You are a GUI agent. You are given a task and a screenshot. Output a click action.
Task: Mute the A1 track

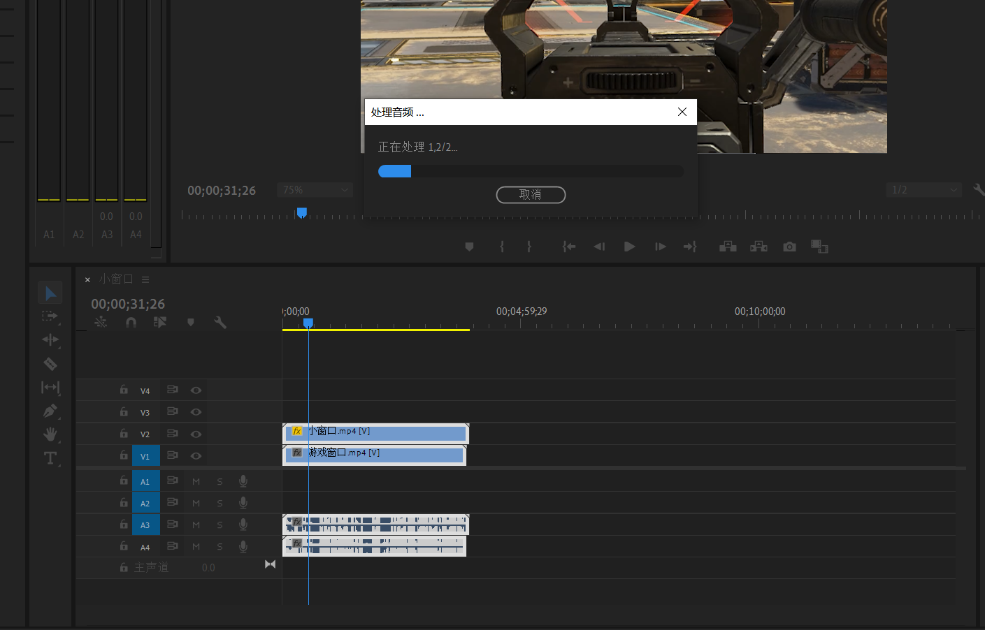196,481
